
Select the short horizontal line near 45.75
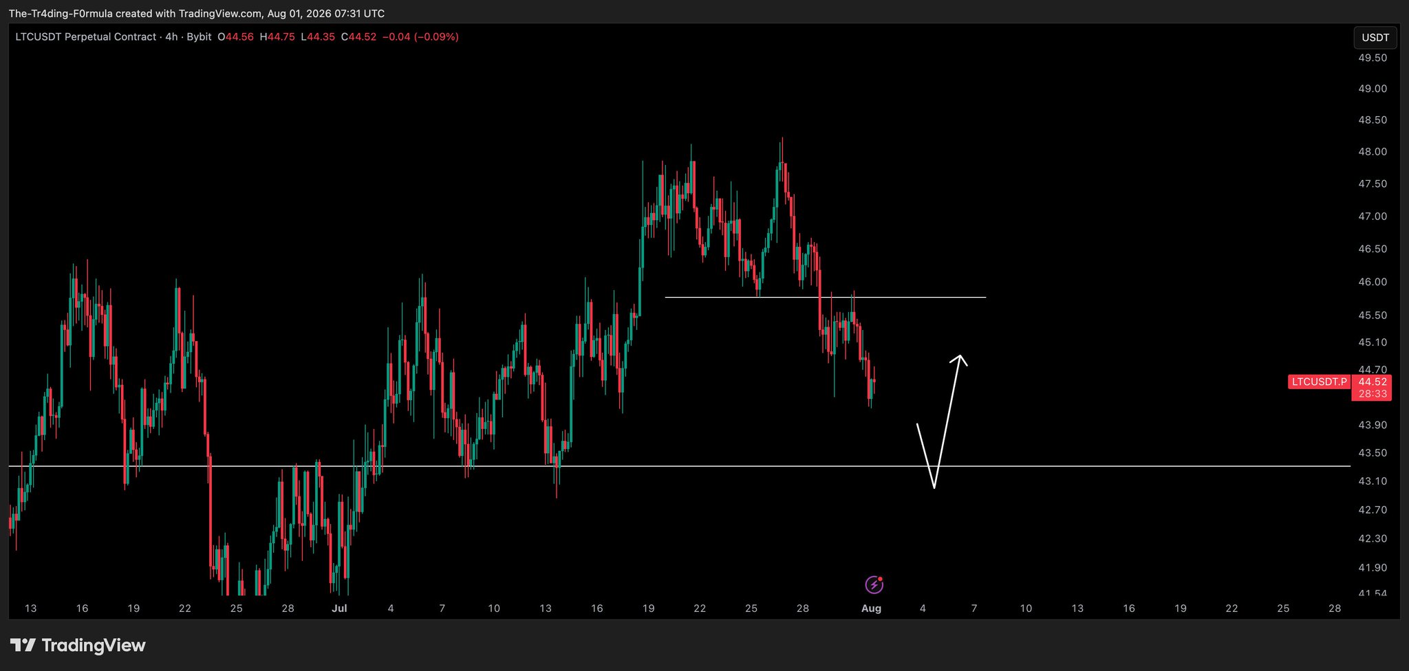click(x=826, y=297)
